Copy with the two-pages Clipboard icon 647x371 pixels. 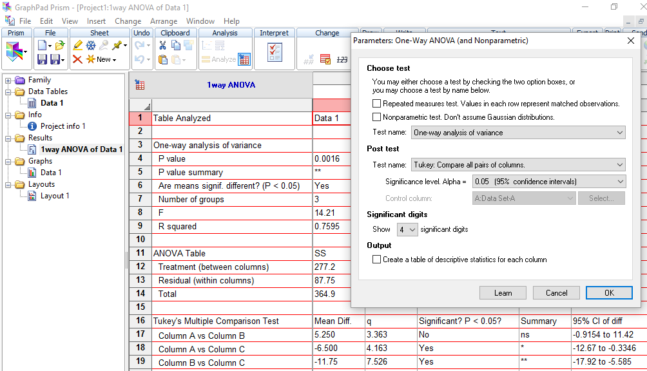pos(176,45)
